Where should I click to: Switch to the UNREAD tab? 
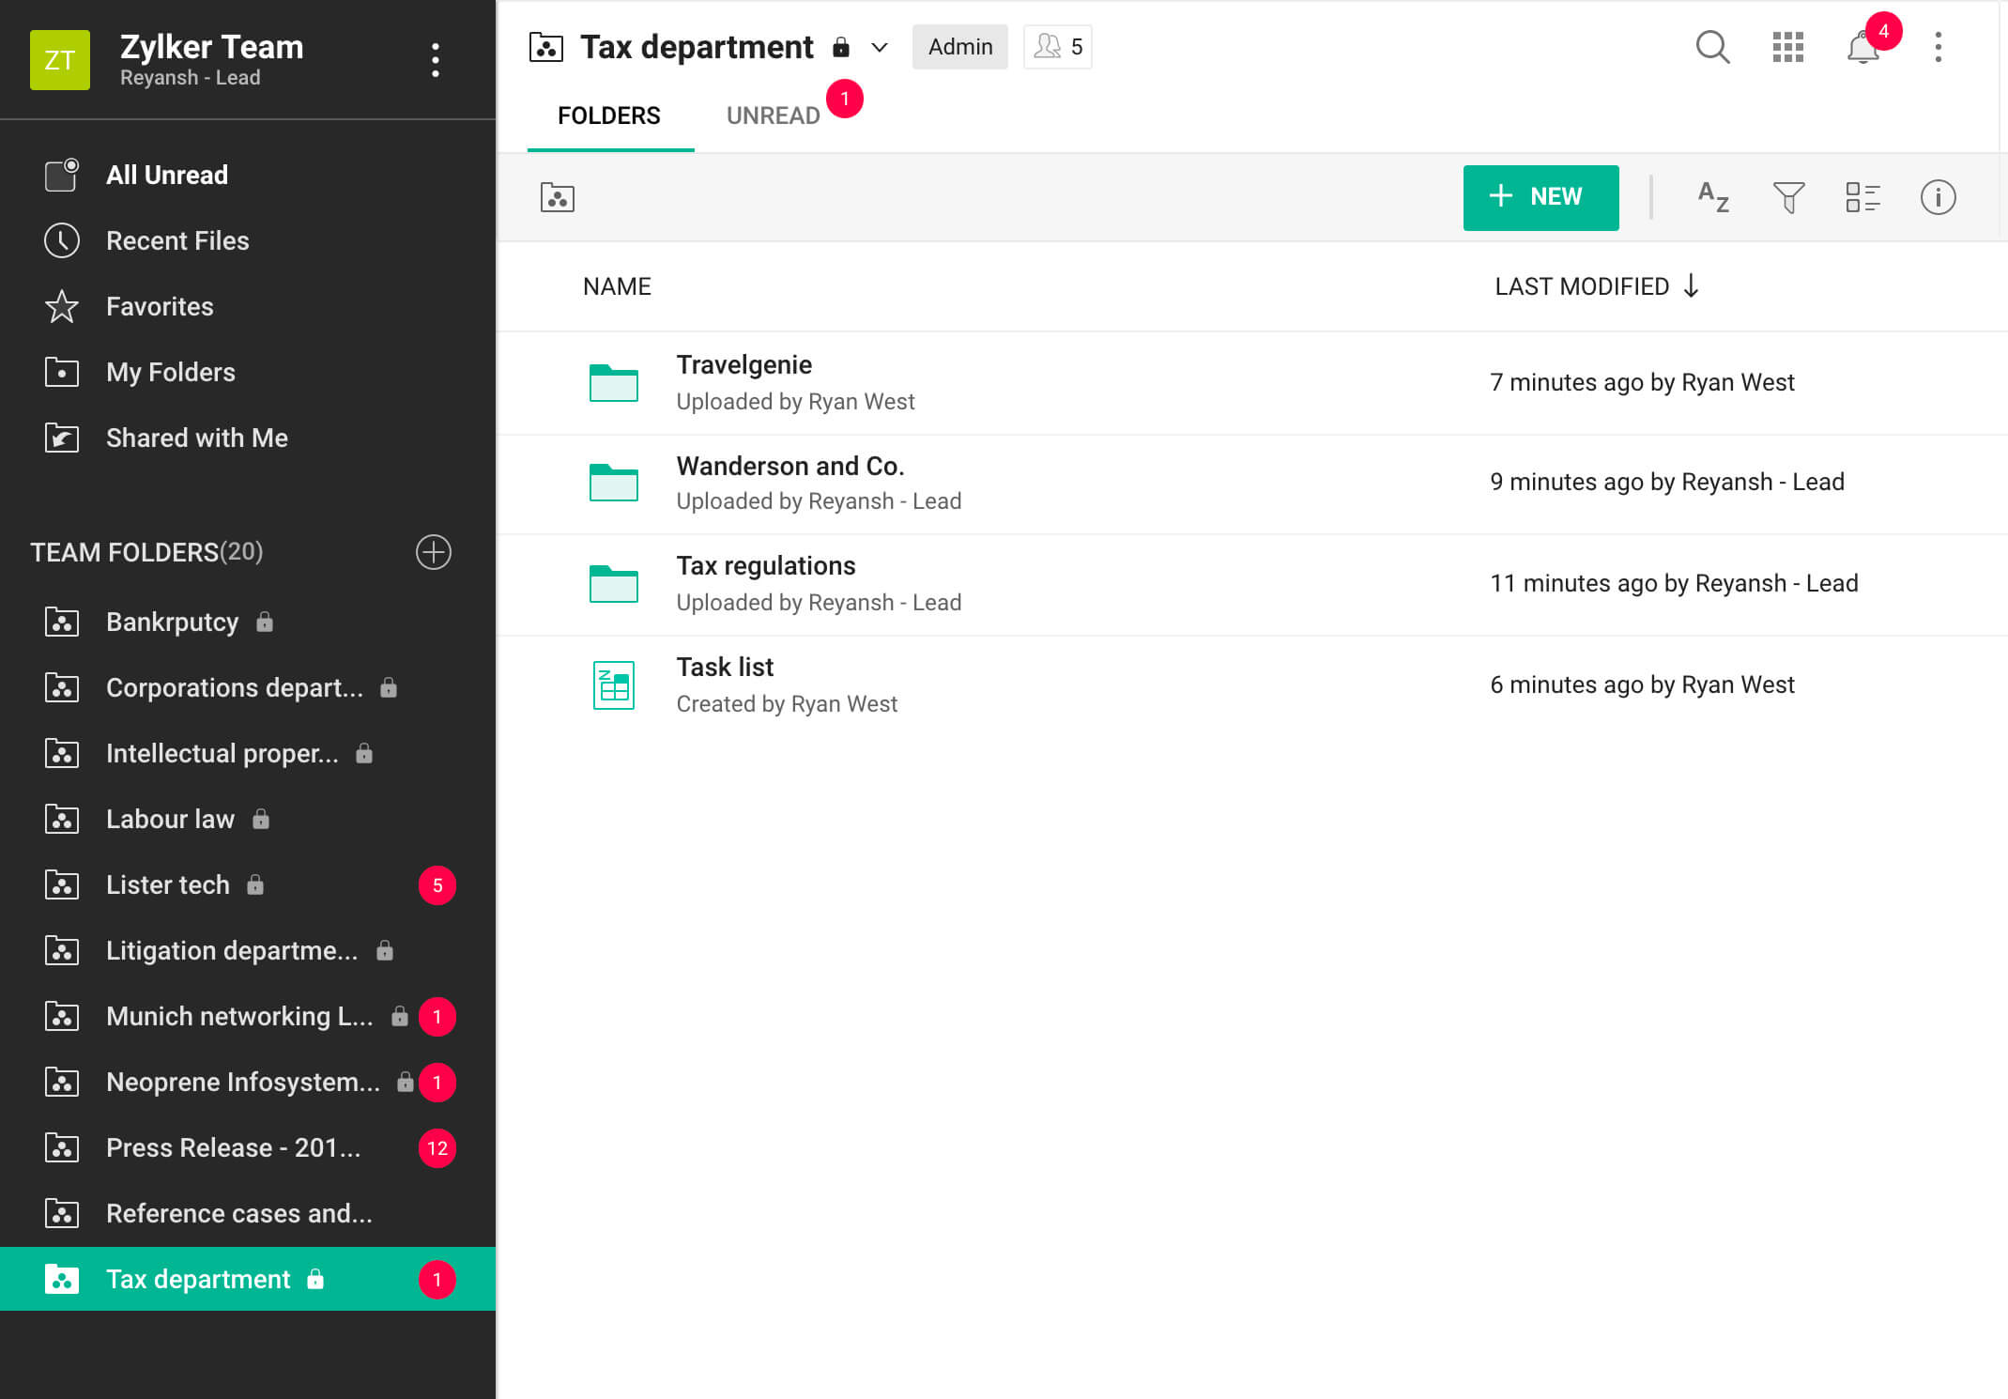point(774,115)
